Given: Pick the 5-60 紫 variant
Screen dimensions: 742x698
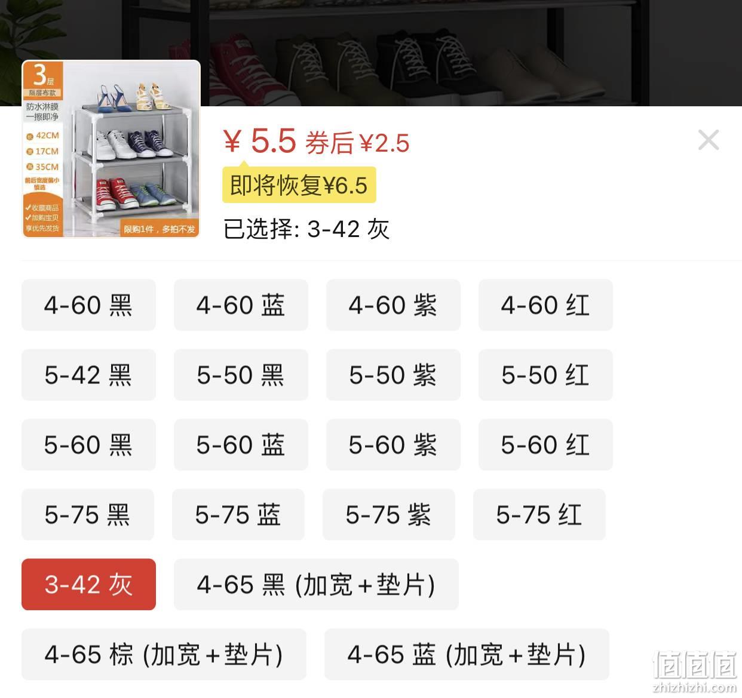Looking at the screenshot, I should point(393,444).
